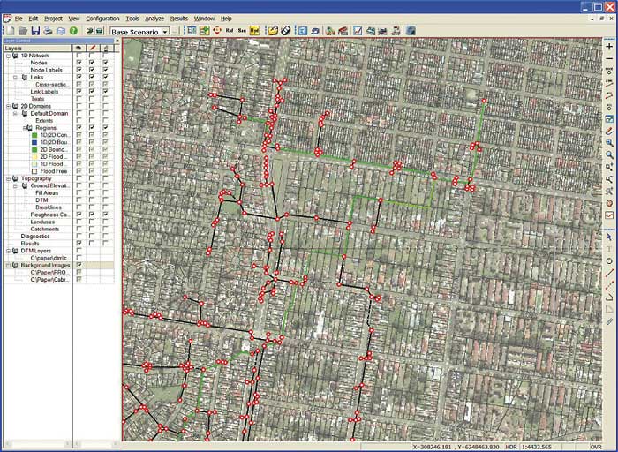Select the Fill Areas tree item
Viewport: 618px width, 452px height.
47,192
